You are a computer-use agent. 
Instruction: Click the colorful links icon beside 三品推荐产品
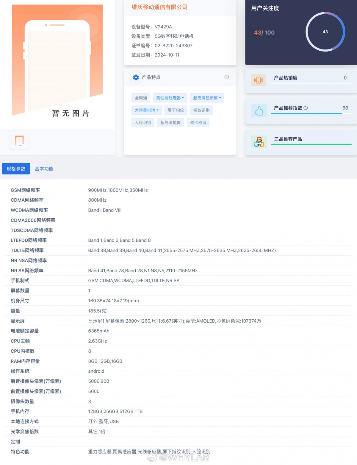click(x=259, y=142)
